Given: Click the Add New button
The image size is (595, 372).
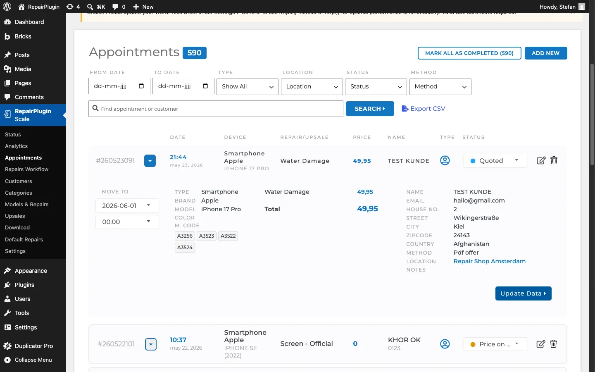Looking at the screenshot, I should click(546, 53).
